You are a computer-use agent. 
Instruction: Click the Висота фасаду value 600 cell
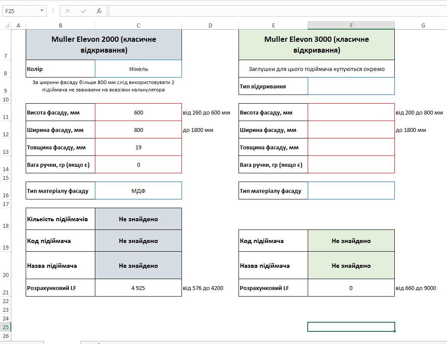pyautogui.click(x=138, y=112)
